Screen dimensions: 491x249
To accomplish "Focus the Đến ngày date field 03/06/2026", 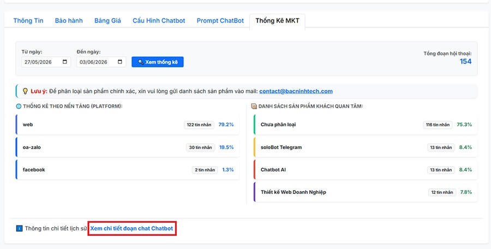I will point(101,62).
